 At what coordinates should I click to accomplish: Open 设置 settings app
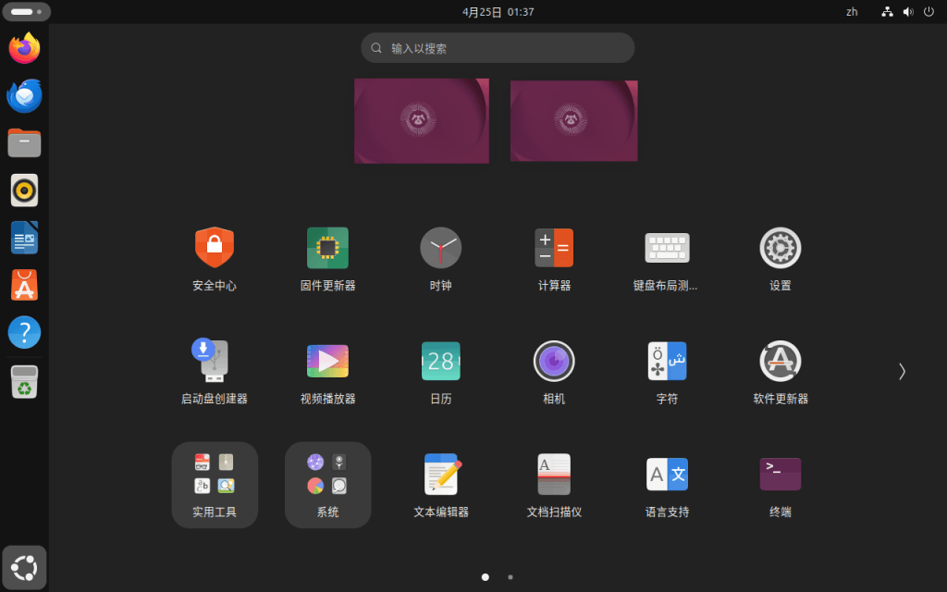(x=781, y=259)
